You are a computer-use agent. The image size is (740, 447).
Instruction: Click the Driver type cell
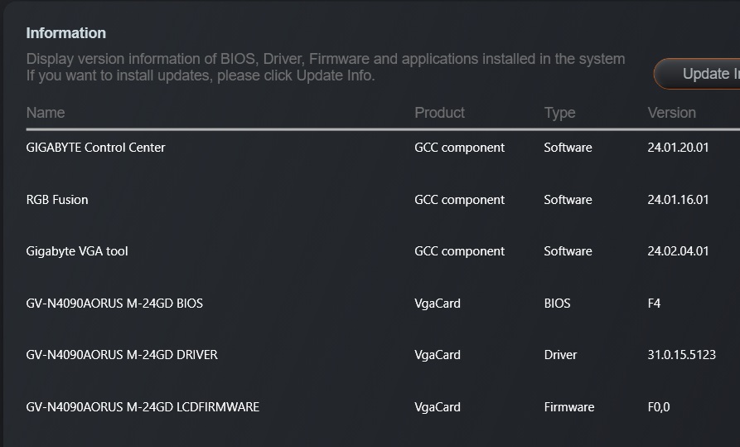click(560, 355)
